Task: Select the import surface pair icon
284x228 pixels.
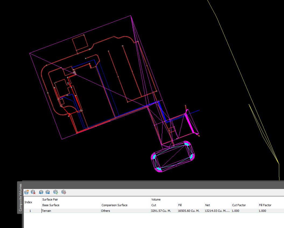Action: (x=41, y=192)
